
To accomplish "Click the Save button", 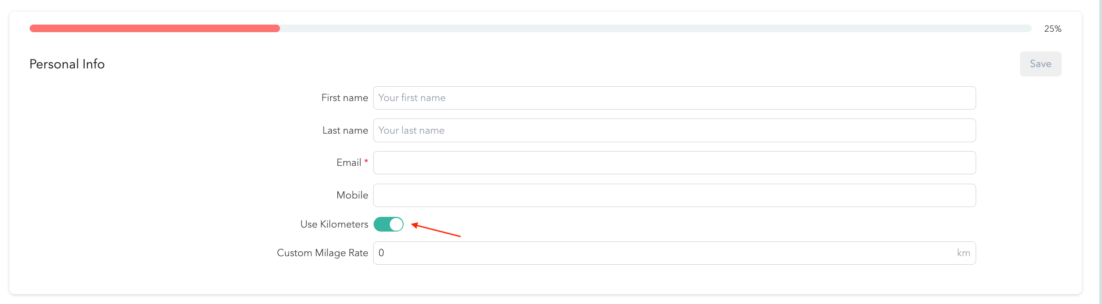I will 1040,64.
